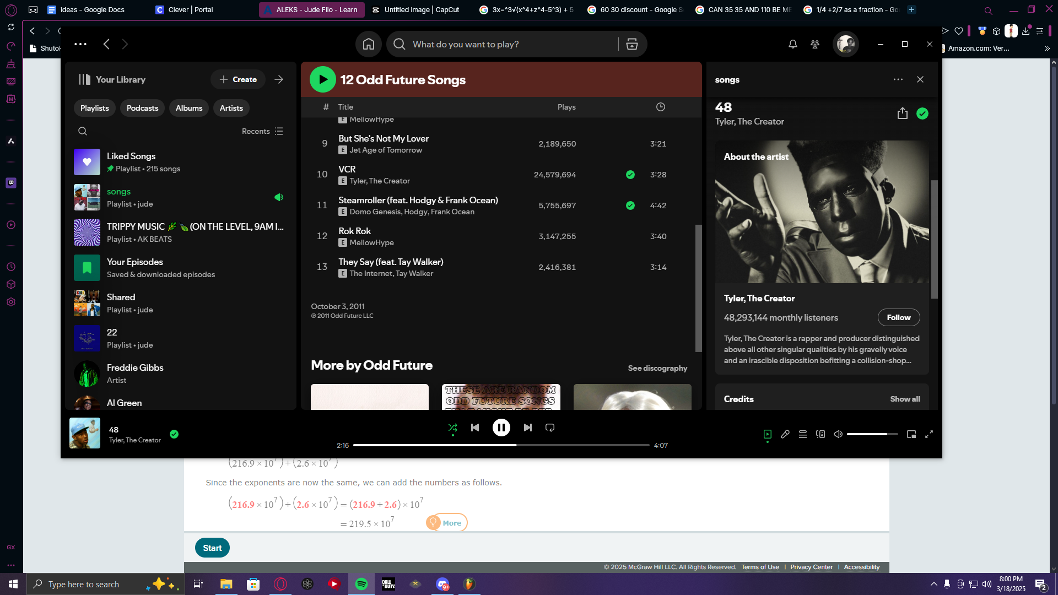
Task: Open File Explorer from the taskbar
Action: pyautogui.click(x=226, y=584)
